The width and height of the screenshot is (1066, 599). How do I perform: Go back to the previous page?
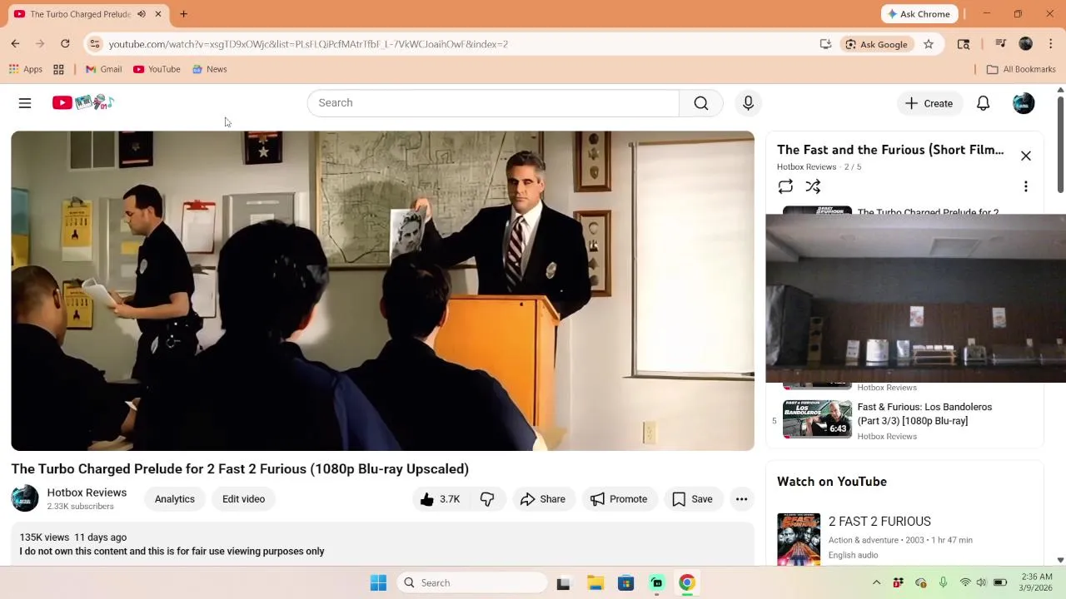point(15,44)
